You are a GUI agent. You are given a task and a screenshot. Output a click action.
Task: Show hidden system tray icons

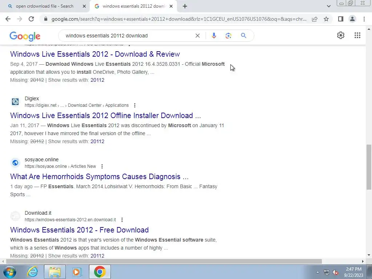pos(318,272)
